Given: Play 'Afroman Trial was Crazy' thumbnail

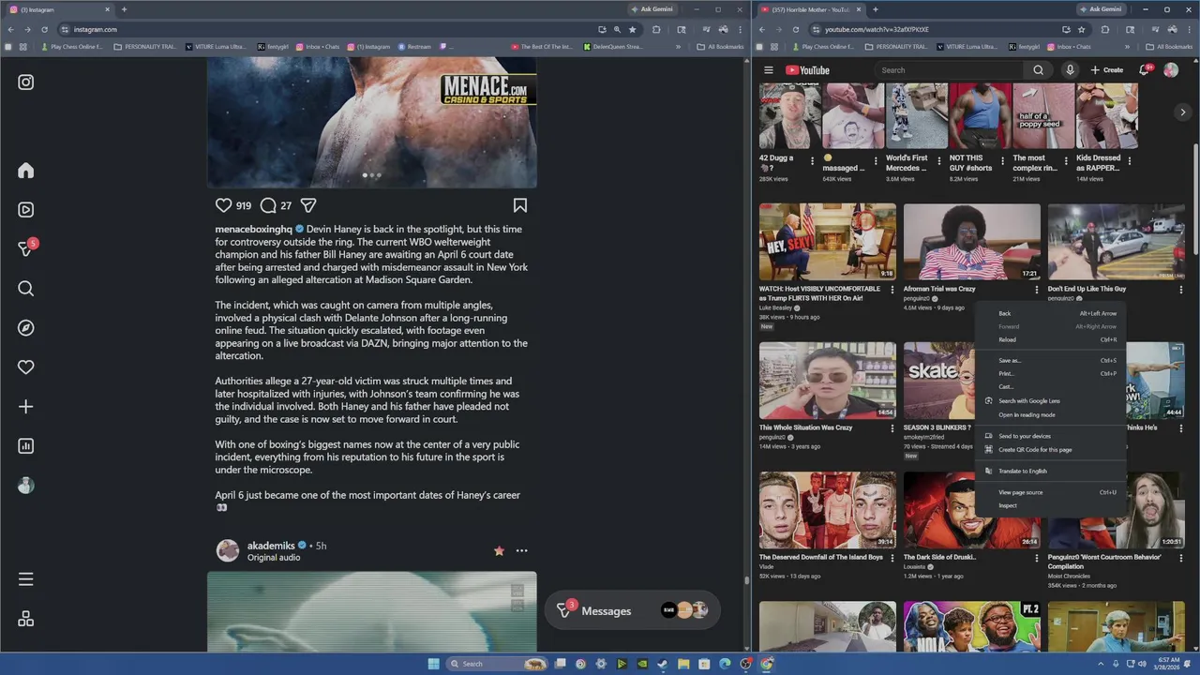Looking at the screenshot, I should click(971, 242).
